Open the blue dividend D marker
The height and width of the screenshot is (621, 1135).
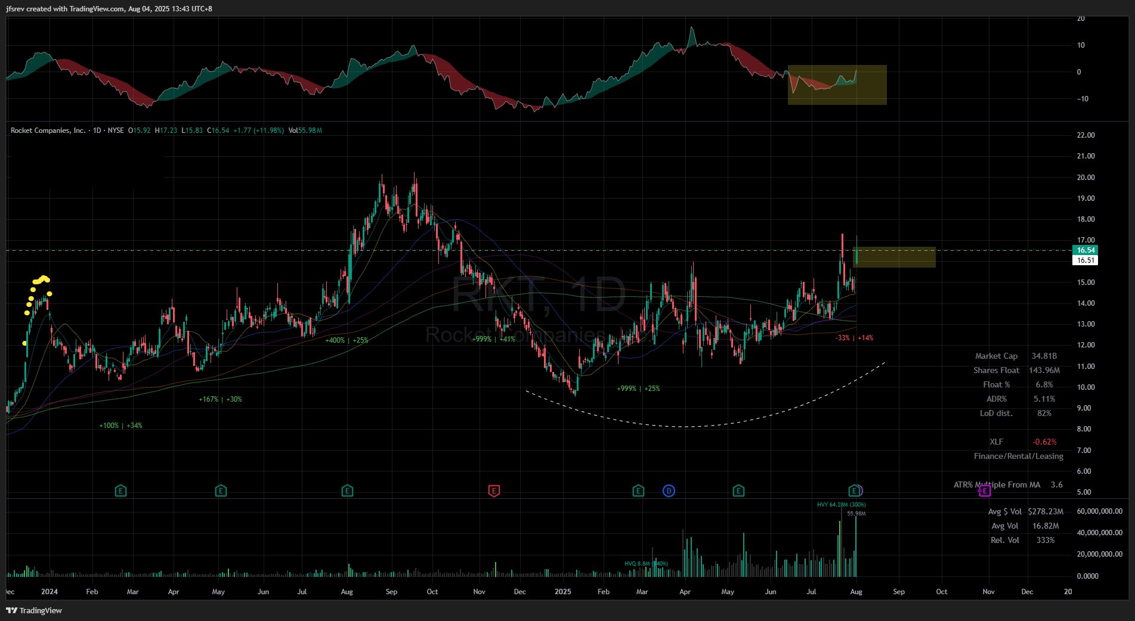(669, 491)
